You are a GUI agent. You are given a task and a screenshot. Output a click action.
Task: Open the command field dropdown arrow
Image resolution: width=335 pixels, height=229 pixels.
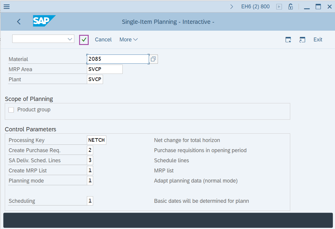70,39
